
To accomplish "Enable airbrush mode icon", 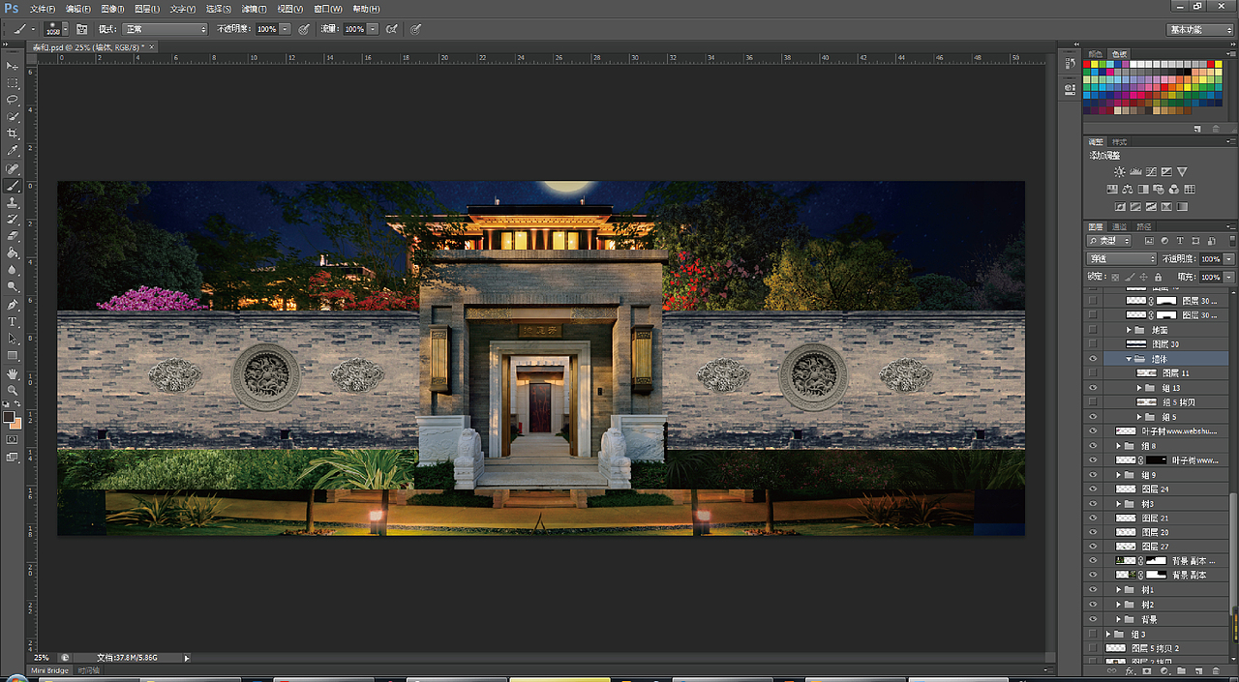I will 392,29.
